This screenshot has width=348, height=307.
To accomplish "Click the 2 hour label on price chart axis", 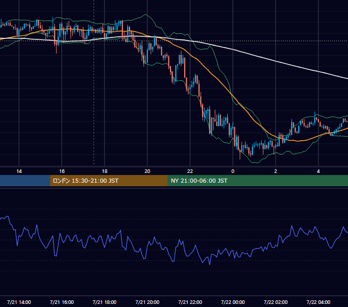I will [276, 171].
